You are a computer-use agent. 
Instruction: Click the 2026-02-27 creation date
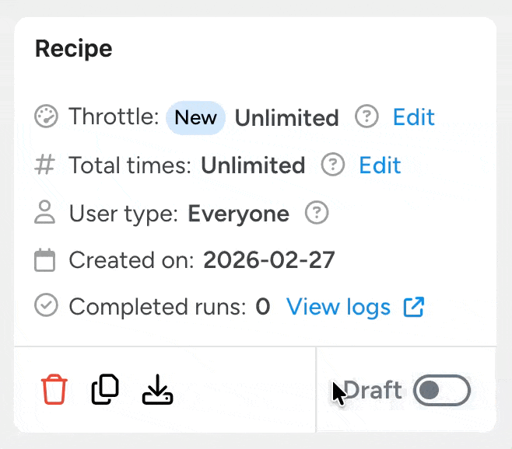pyautogui.click(x=268, y=260)
